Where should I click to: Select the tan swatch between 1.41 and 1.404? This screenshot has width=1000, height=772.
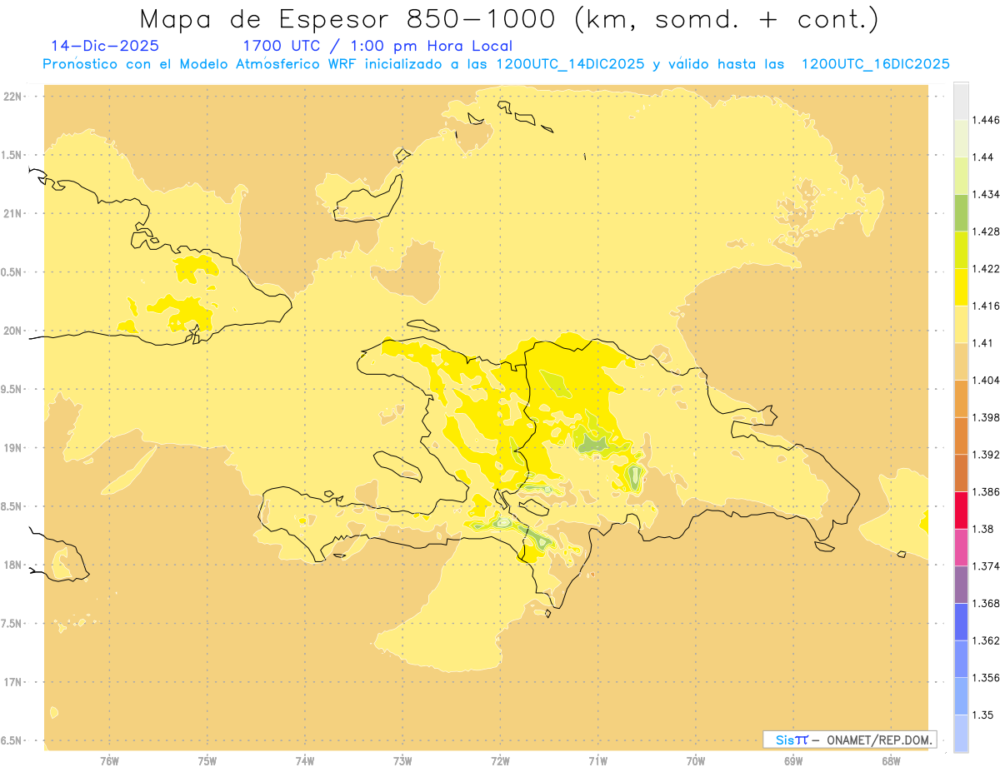pyautogui.click(x=961, y=361)
